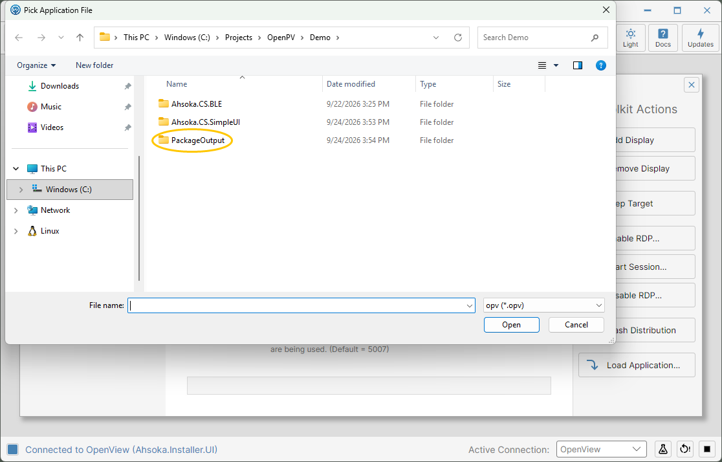Click OpenPV in address breadcrumb
Screen dimensions: 722x462
tap(281, 38)
